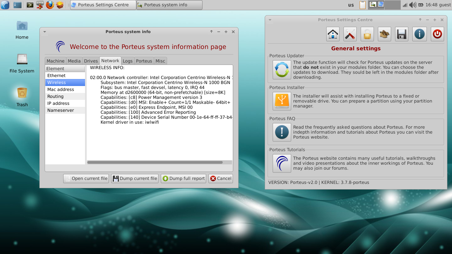This screenshot has height=254, width=452.
Task: Go to the home icon in Settings Centre
Action: pyautogui.click(x=333, y=34)
